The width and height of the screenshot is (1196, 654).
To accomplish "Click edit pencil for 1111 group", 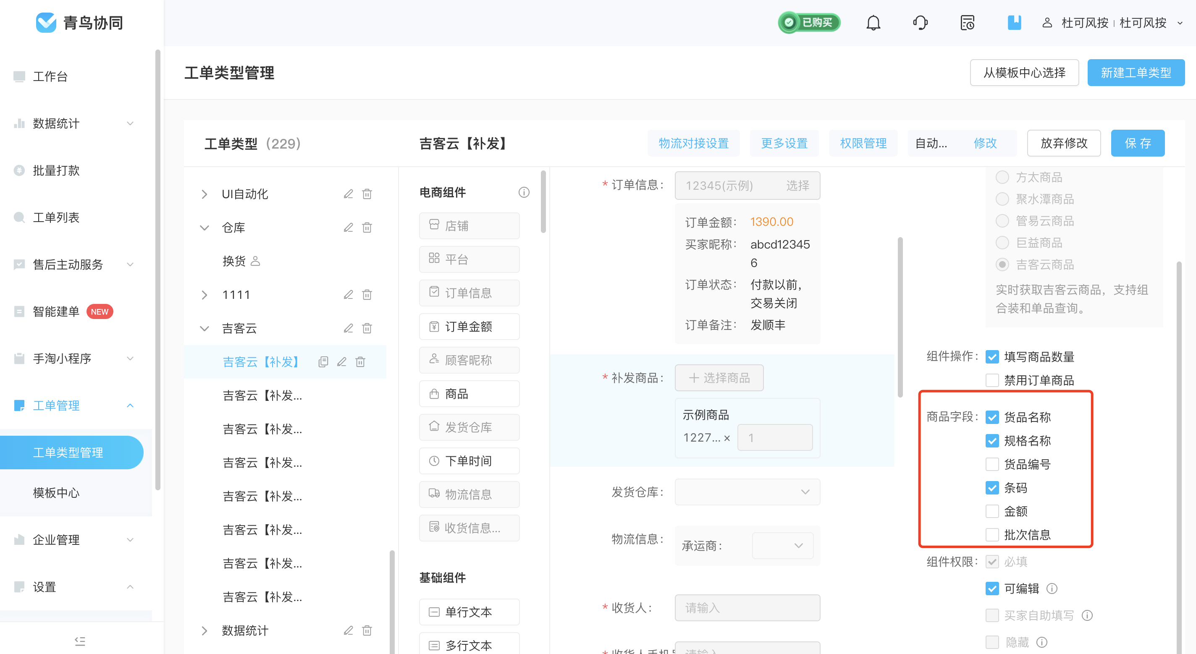I will click(348, 295).
